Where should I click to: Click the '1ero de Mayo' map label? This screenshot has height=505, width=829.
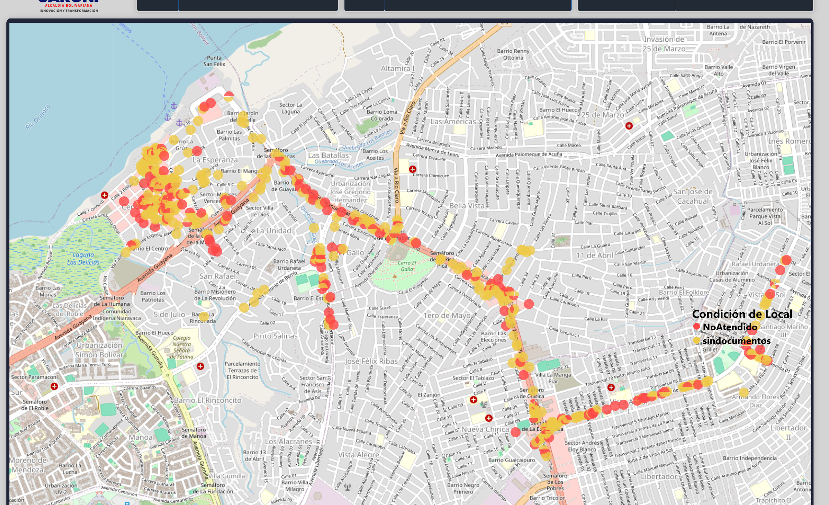(x=447, y=315)
